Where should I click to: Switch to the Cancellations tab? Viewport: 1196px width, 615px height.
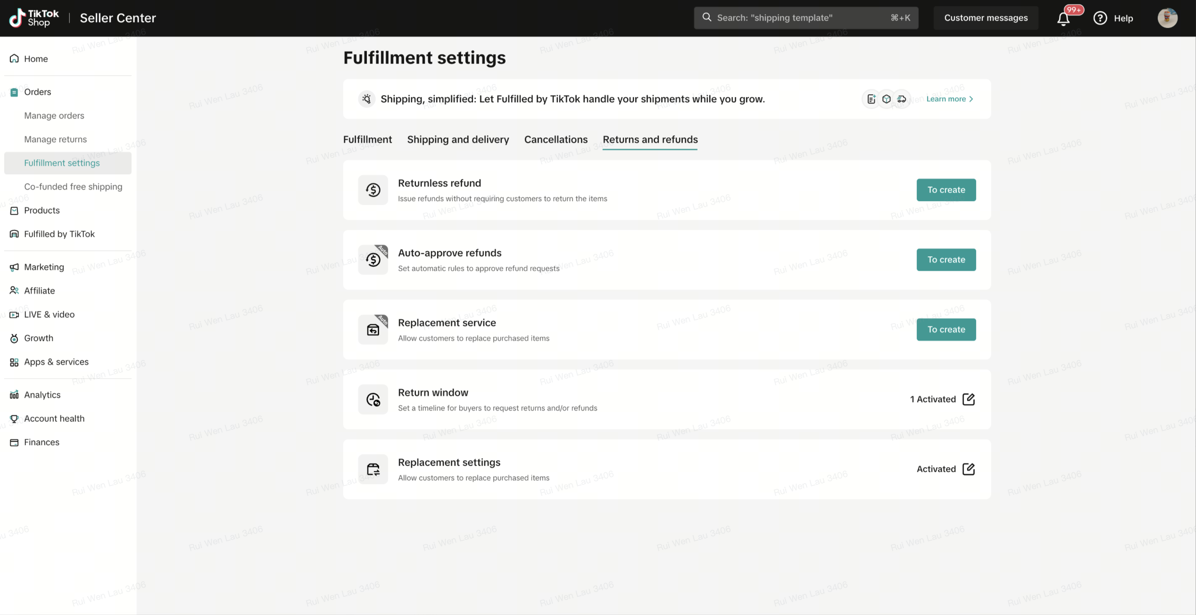pos(556,140)
